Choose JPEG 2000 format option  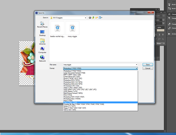[x=100, y=89]
